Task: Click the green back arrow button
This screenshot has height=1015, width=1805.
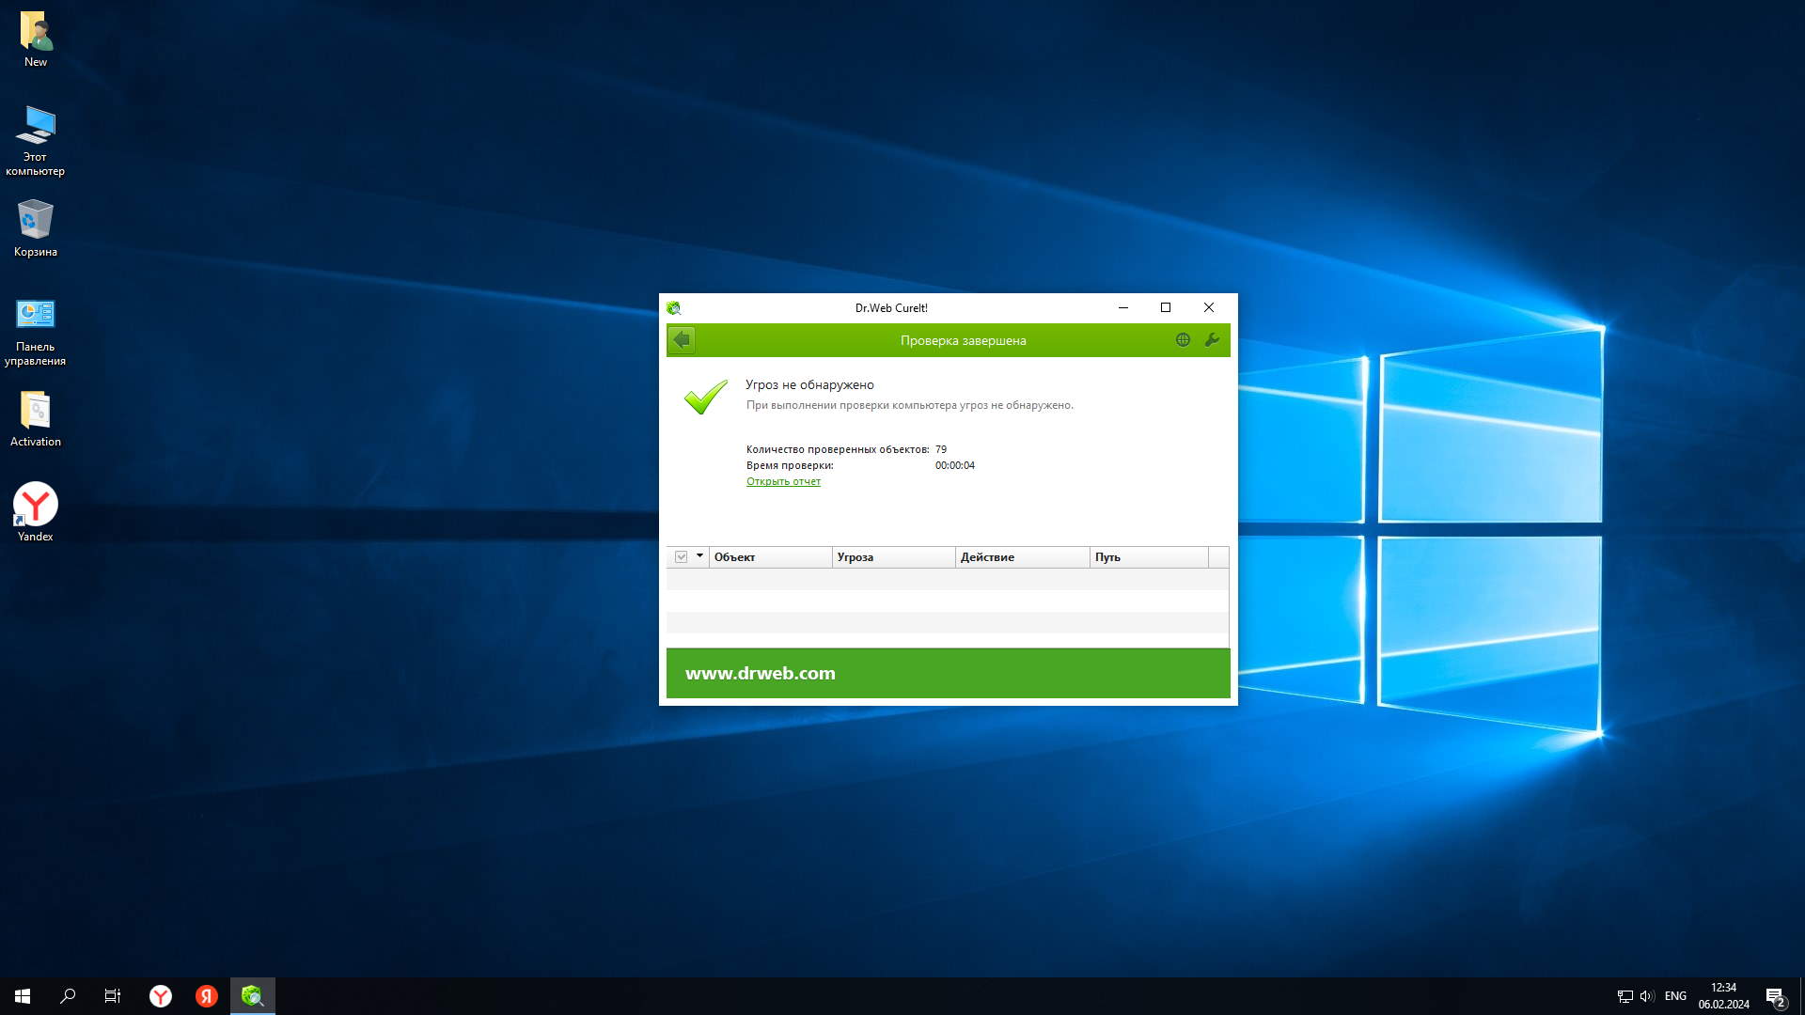Action: pos(682,340)
